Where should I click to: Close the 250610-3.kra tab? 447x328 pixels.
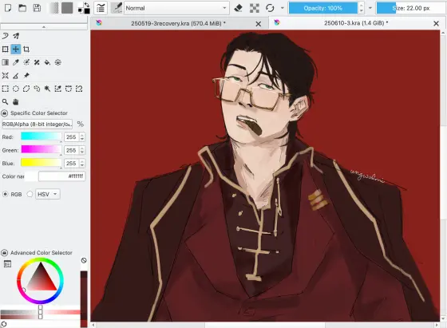(436, 24)
